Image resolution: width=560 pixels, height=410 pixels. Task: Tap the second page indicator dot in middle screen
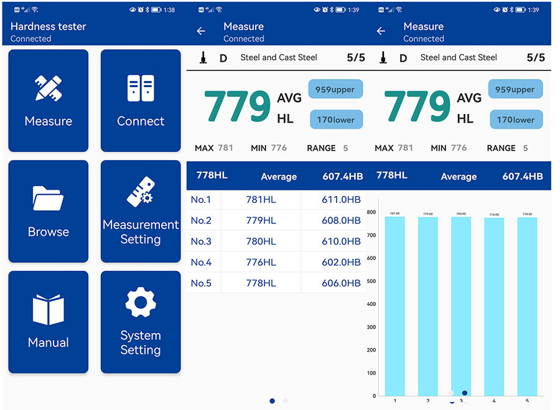pyautogui.click(x=286, y=401)
